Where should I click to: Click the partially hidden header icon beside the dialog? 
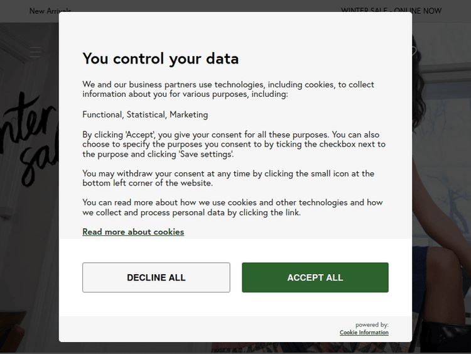tap(415, 52)
